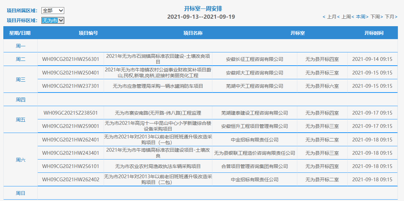Viewport: 404px width, 201px height.
Task: Click project number WH09CG2021HW250401
Action: point(71,73)
